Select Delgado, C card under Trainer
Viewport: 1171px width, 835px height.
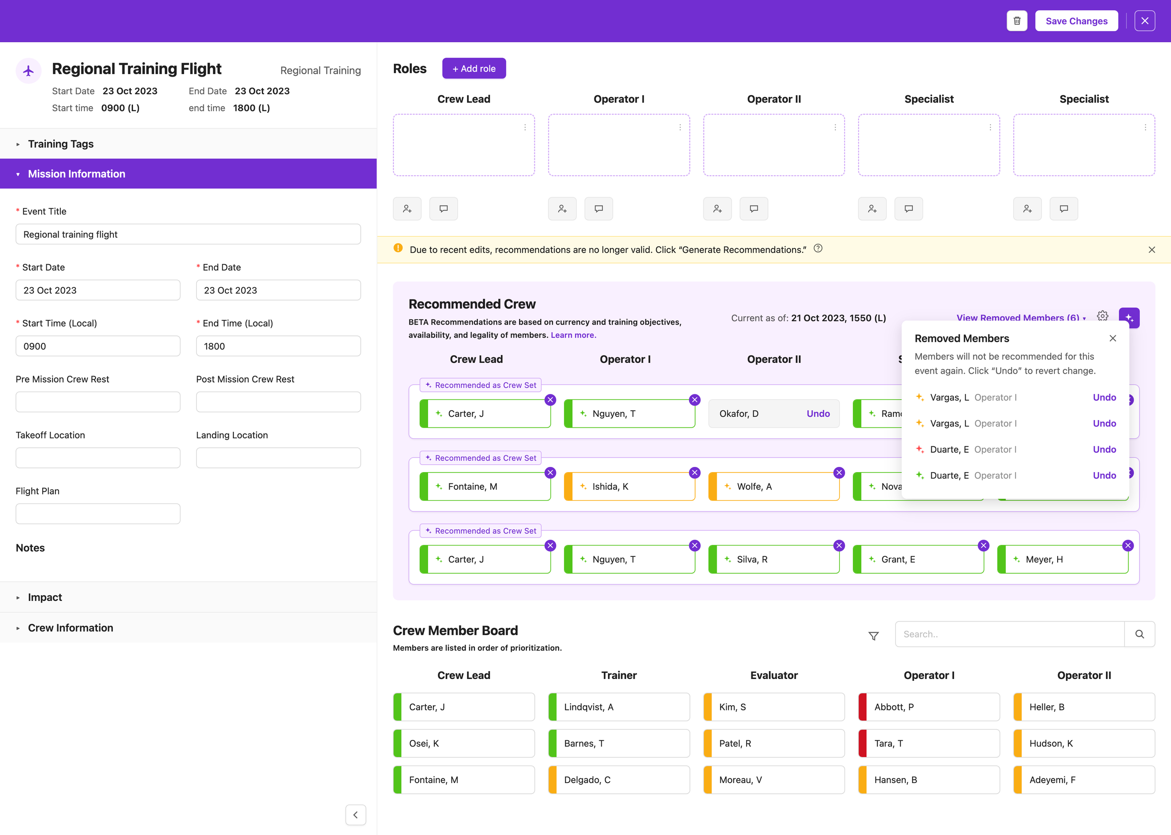click(619, 781)
